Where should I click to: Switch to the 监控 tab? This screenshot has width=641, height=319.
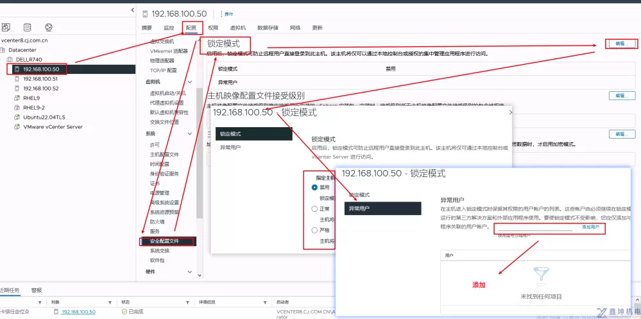click(x=169, y=28)
